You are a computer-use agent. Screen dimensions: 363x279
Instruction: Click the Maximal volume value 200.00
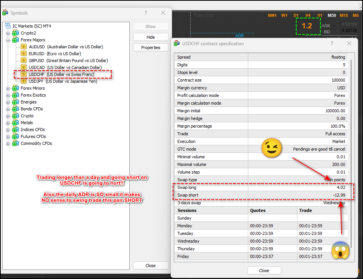(x=339, y=164)
